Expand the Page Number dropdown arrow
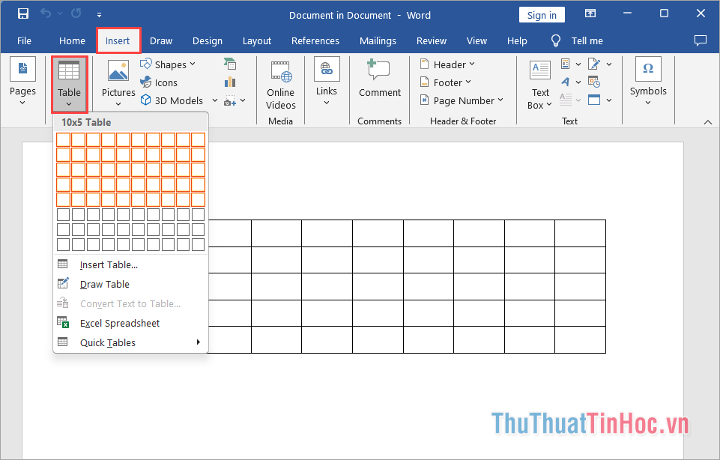The image size is (720, 460). [x=500, y=100]
